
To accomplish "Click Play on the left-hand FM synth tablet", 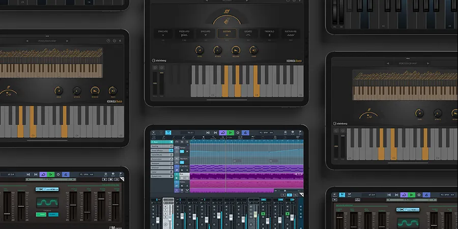I will pos(50,175).
